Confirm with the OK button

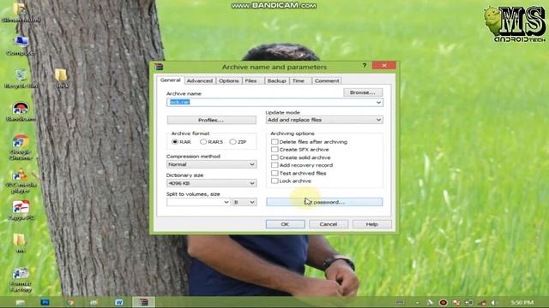[x=285, y=224]
